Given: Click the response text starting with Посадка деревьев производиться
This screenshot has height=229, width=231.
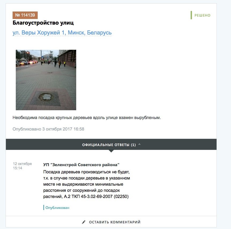Looking at the screenshot, I should [87, 184].
